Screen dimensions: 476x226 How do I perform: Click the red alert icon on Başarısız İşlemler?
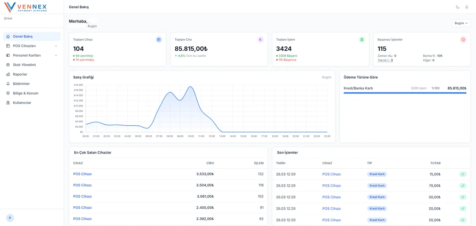[x=463, y=40]
